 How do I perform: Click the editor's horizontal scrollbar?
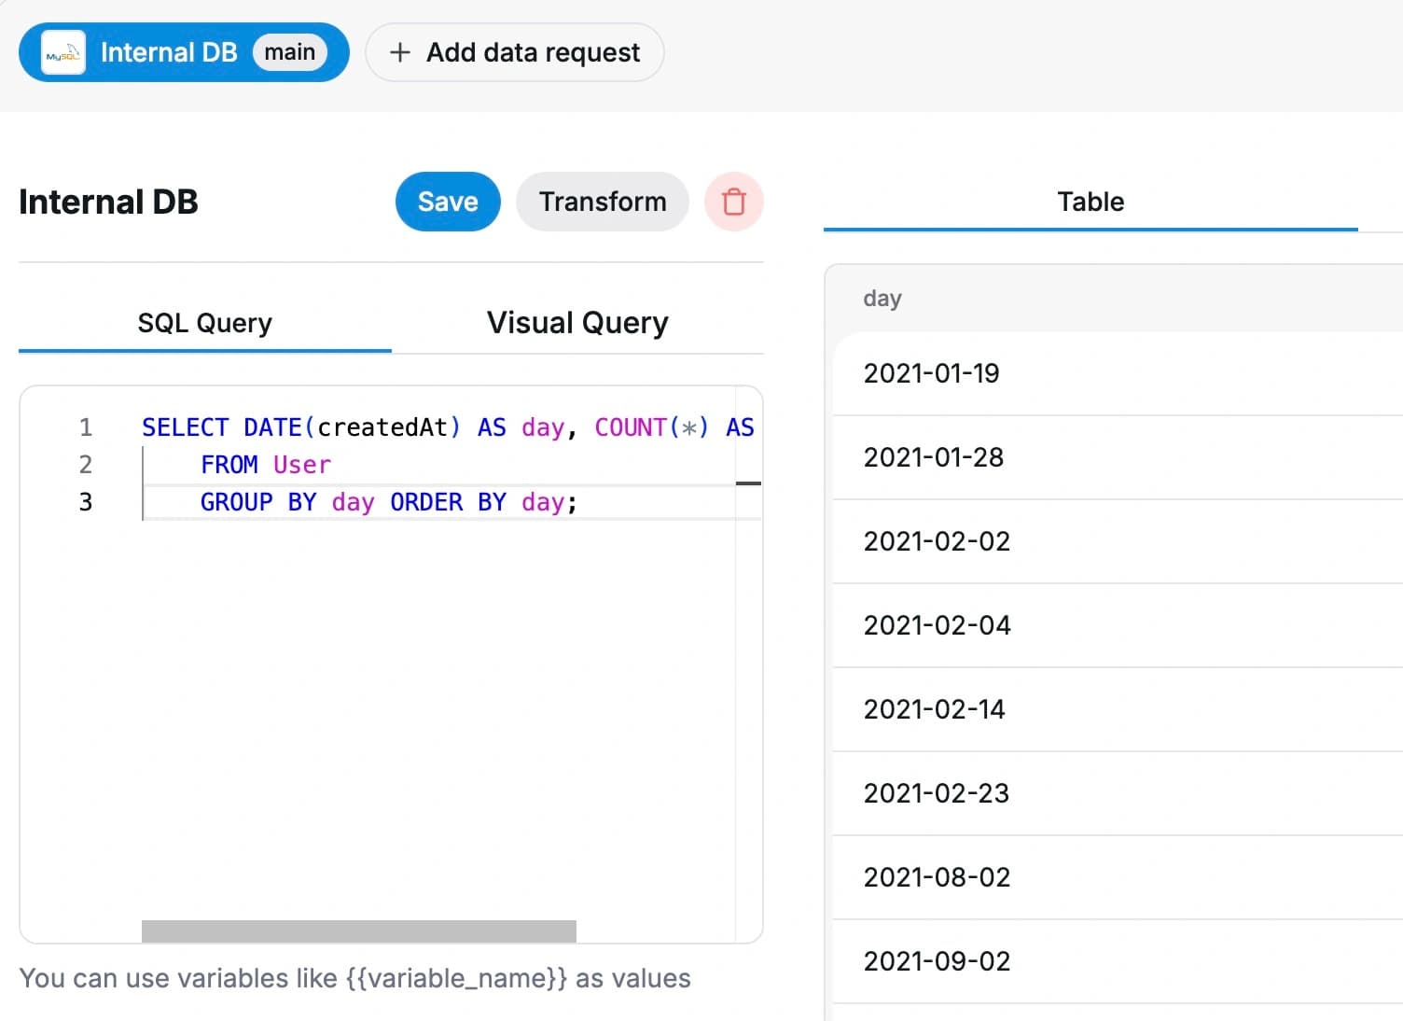click(358, 930)
